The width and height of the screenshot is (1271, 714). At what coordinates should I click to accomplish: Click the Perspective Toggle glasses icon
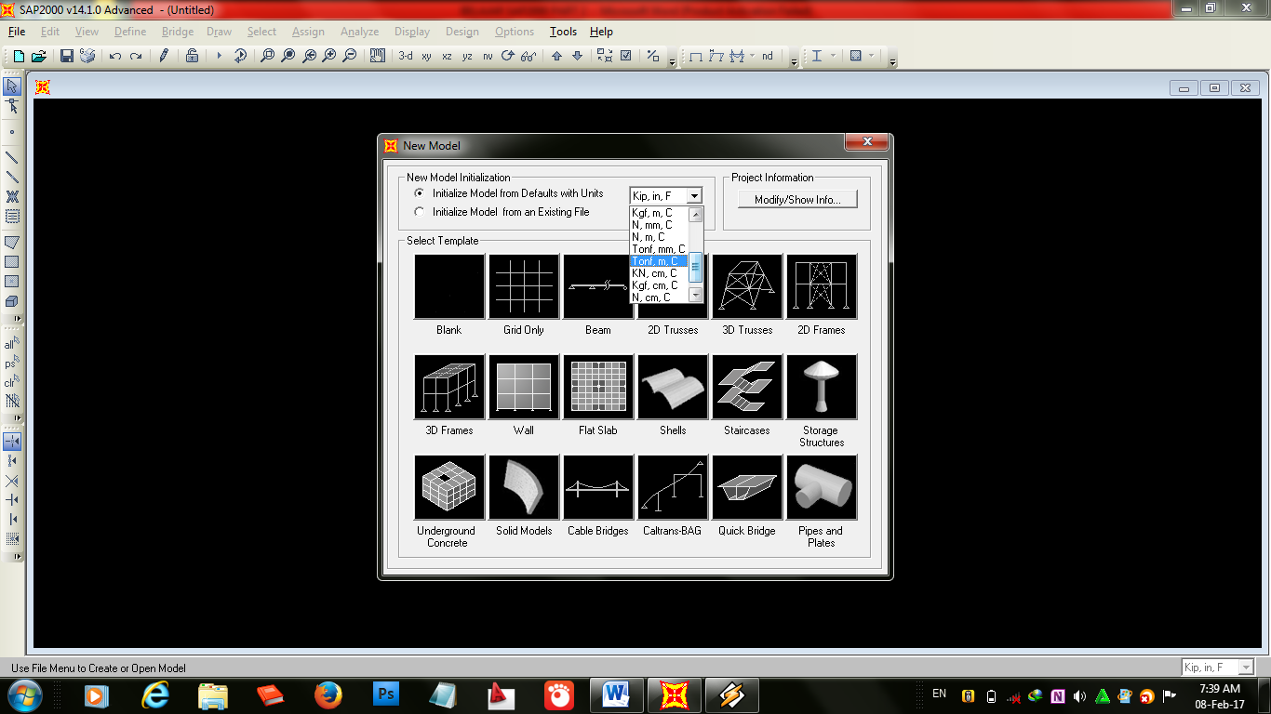(528, 56)
